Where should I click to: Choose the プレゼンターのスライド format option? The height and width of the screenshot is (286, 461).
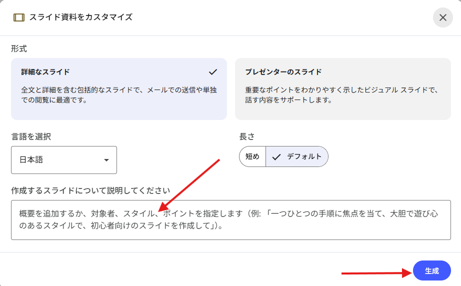click(343, 89)
